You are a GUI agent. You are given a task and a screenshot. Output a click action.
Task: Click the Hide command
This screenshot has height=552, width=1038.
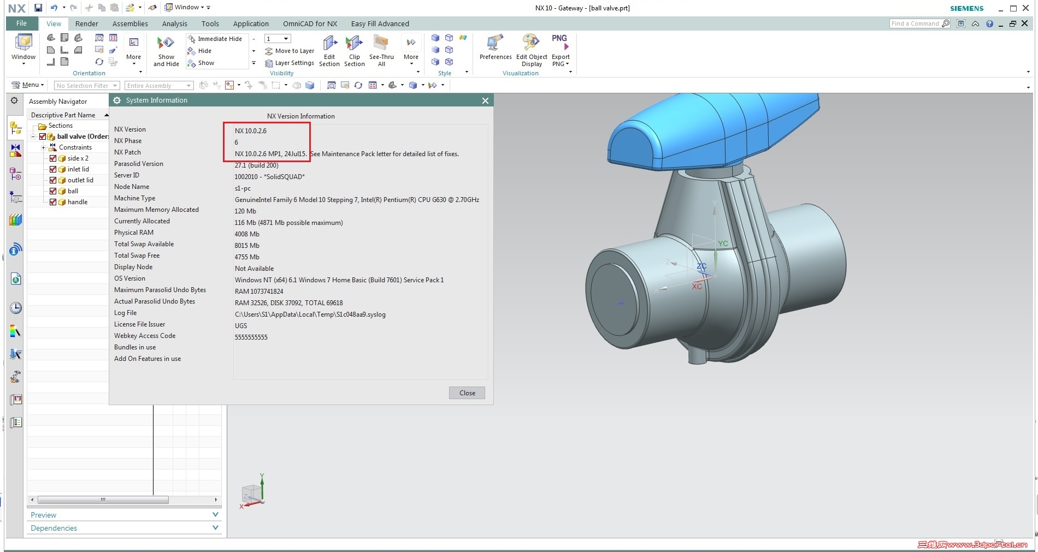pyautogui.click(x=199, y=51)
